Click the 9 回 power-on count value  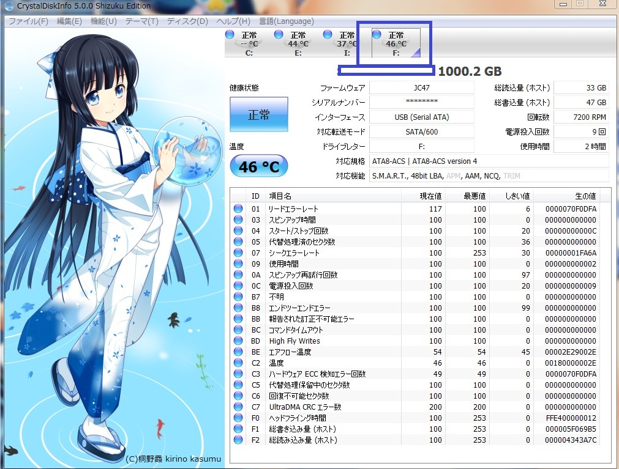pyautogui.click(x=581, y=131)
